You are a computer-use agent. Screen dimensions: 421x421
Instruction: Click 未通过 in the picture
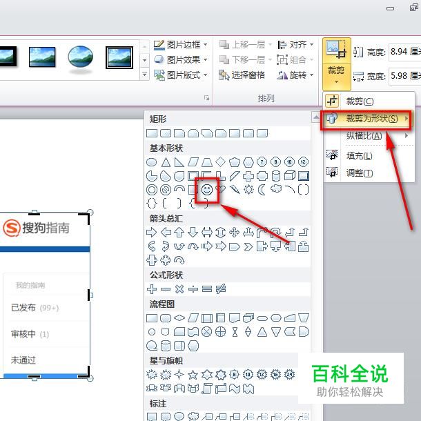coord(23,360)
